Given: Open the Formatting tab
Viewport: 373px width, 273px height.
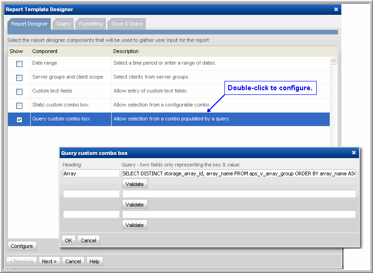Looking at the screenshot, I should 91,24.
